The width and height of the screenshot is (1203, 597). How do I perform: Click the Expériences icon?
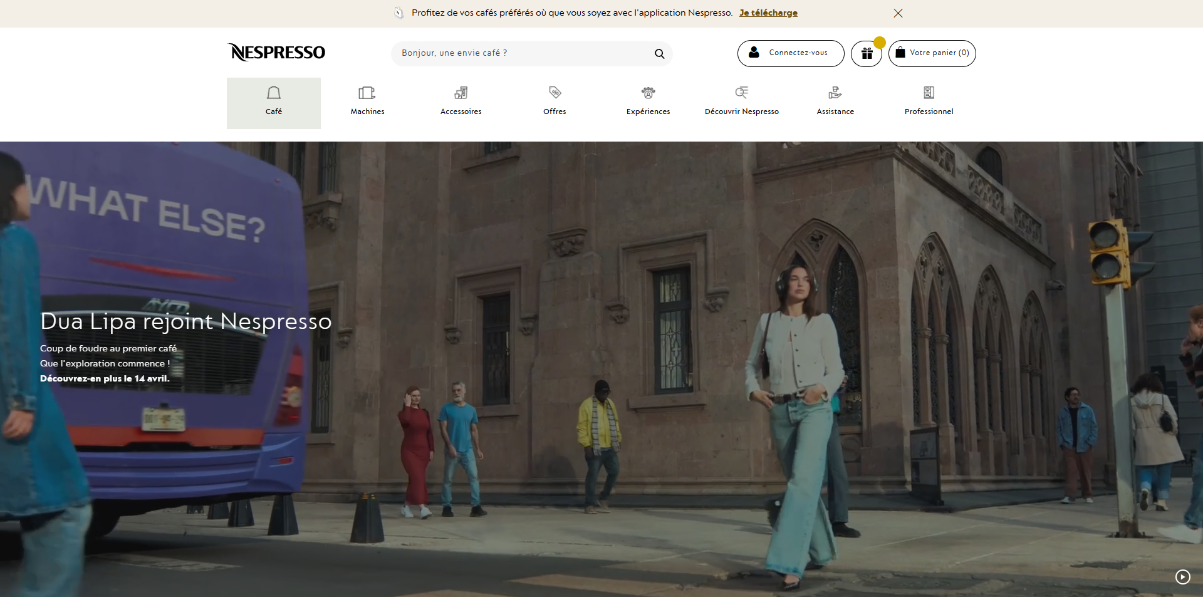pos(648,93)
